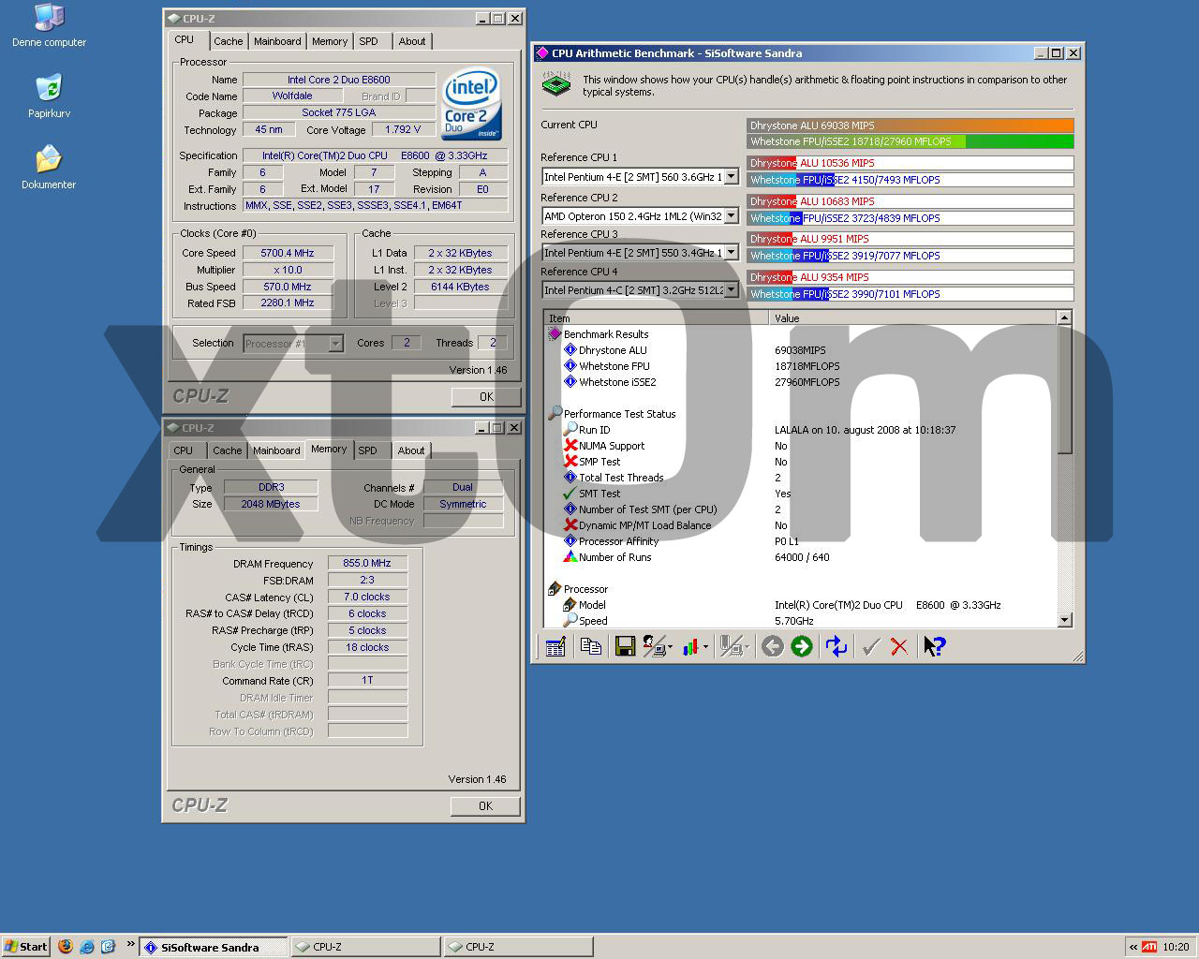Viewport: 1199px width, 959px height.
Task: Click the green forward arrow in Sandra toolbar
Action: pos(801,646)
